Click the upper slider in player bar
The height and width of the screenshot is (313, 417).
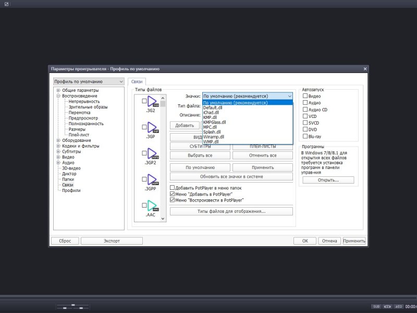[72, 305]
